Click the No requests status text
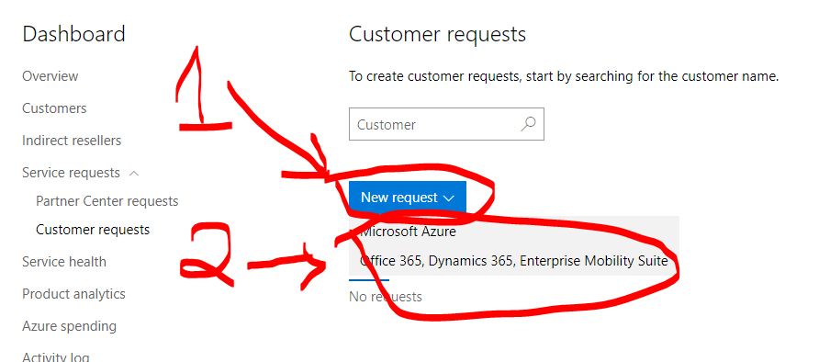The image size is (830, 362). pos(386,296)
